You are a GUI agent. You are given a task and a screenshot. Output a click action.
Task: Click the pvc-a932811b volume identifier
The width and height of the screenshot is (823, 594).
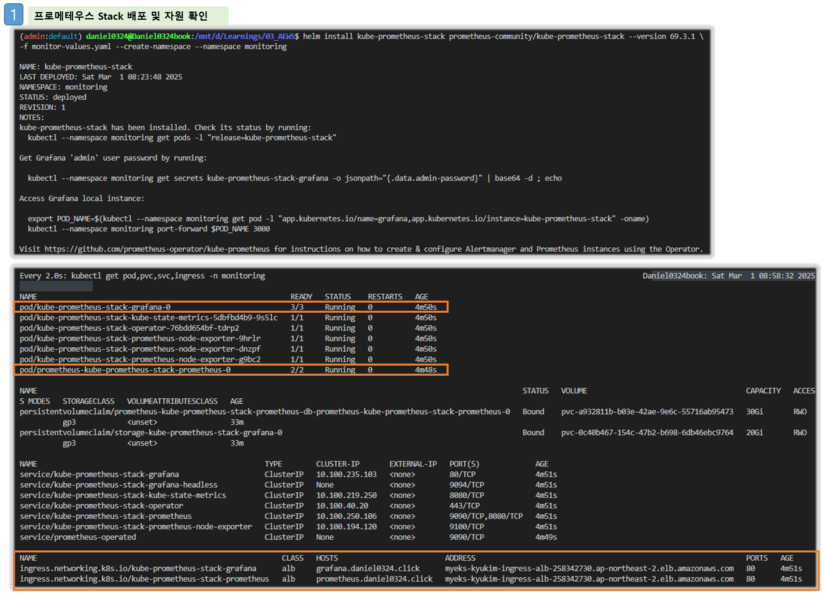(647, 412)
